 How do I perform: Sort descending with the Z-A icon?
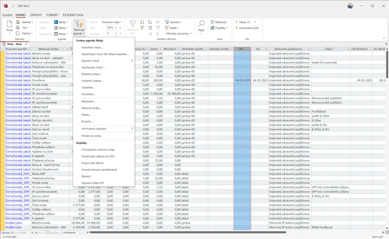click(150, 22)
